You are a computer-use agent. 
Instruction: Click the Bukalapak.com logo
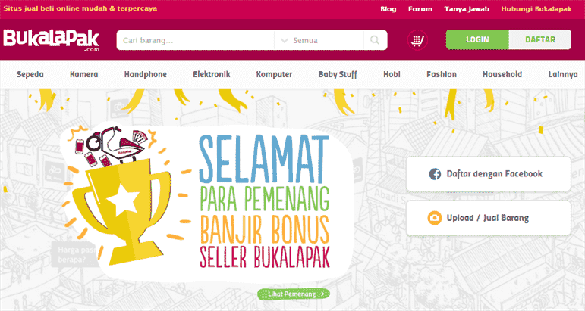(x=52, y=40)
